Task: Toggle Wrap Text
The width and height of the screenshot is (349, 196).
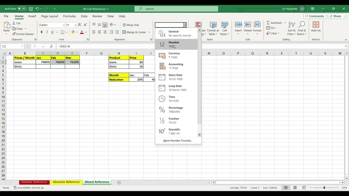Action: click(131, 25)
